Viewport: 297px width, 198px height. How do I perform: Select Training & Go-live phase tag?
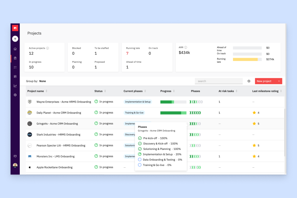(x=134, y=113)
